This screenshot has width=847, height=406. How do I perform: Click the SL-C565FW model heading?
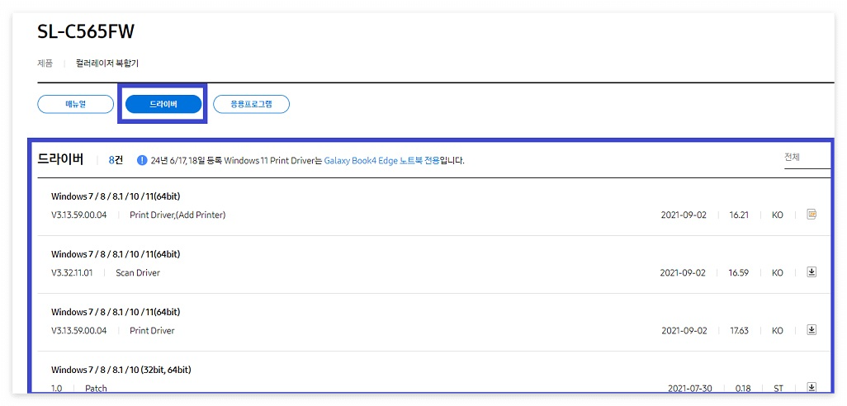click(86, 32)
